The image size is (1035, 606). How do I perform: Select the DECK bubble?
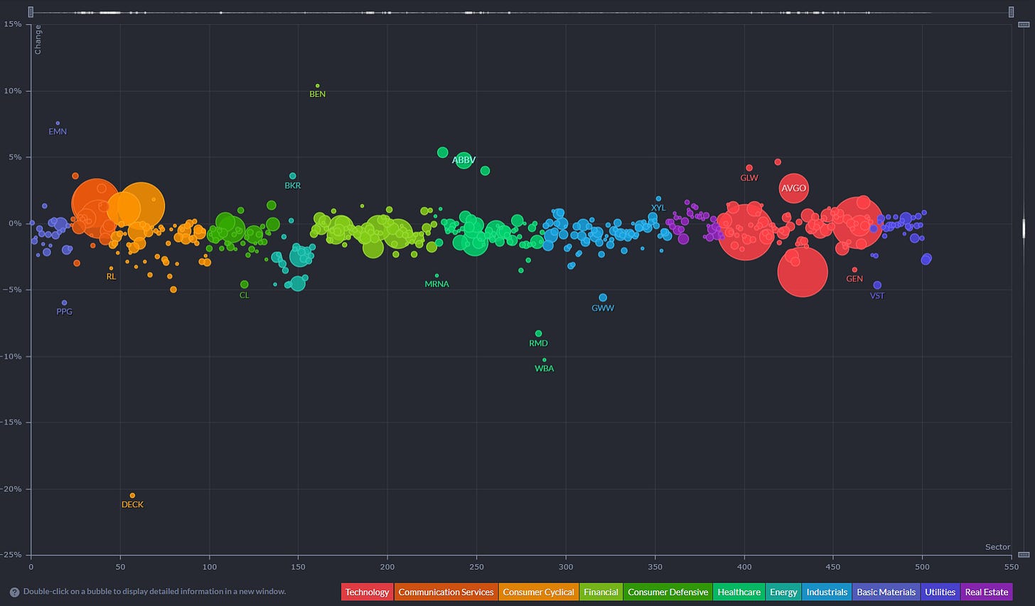(132, 496)
